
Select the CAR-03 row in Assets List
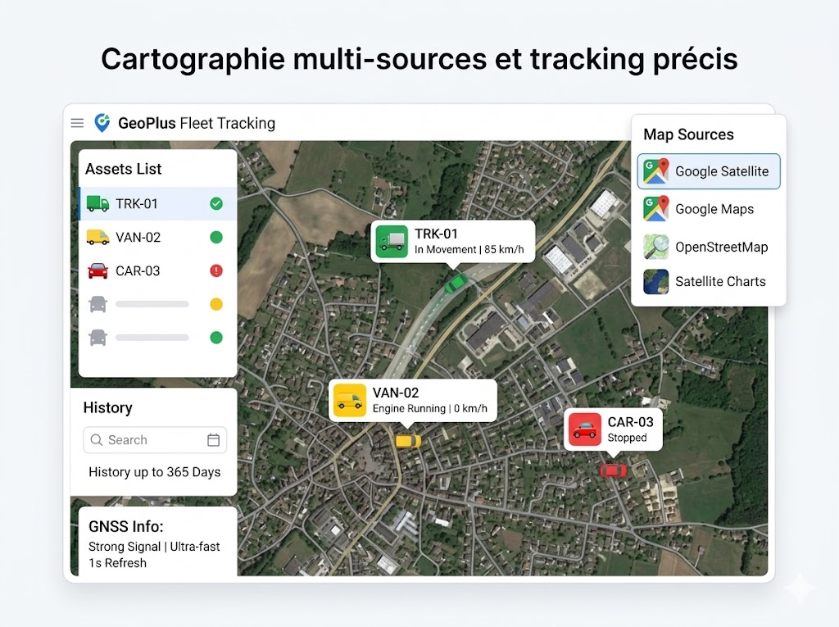click(x=158, y=271)
